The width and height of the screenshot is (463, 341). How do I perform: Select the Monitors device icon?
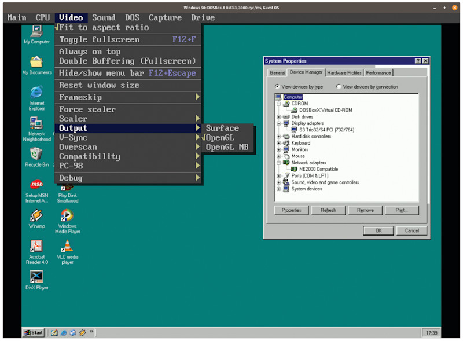coord(286,149)
